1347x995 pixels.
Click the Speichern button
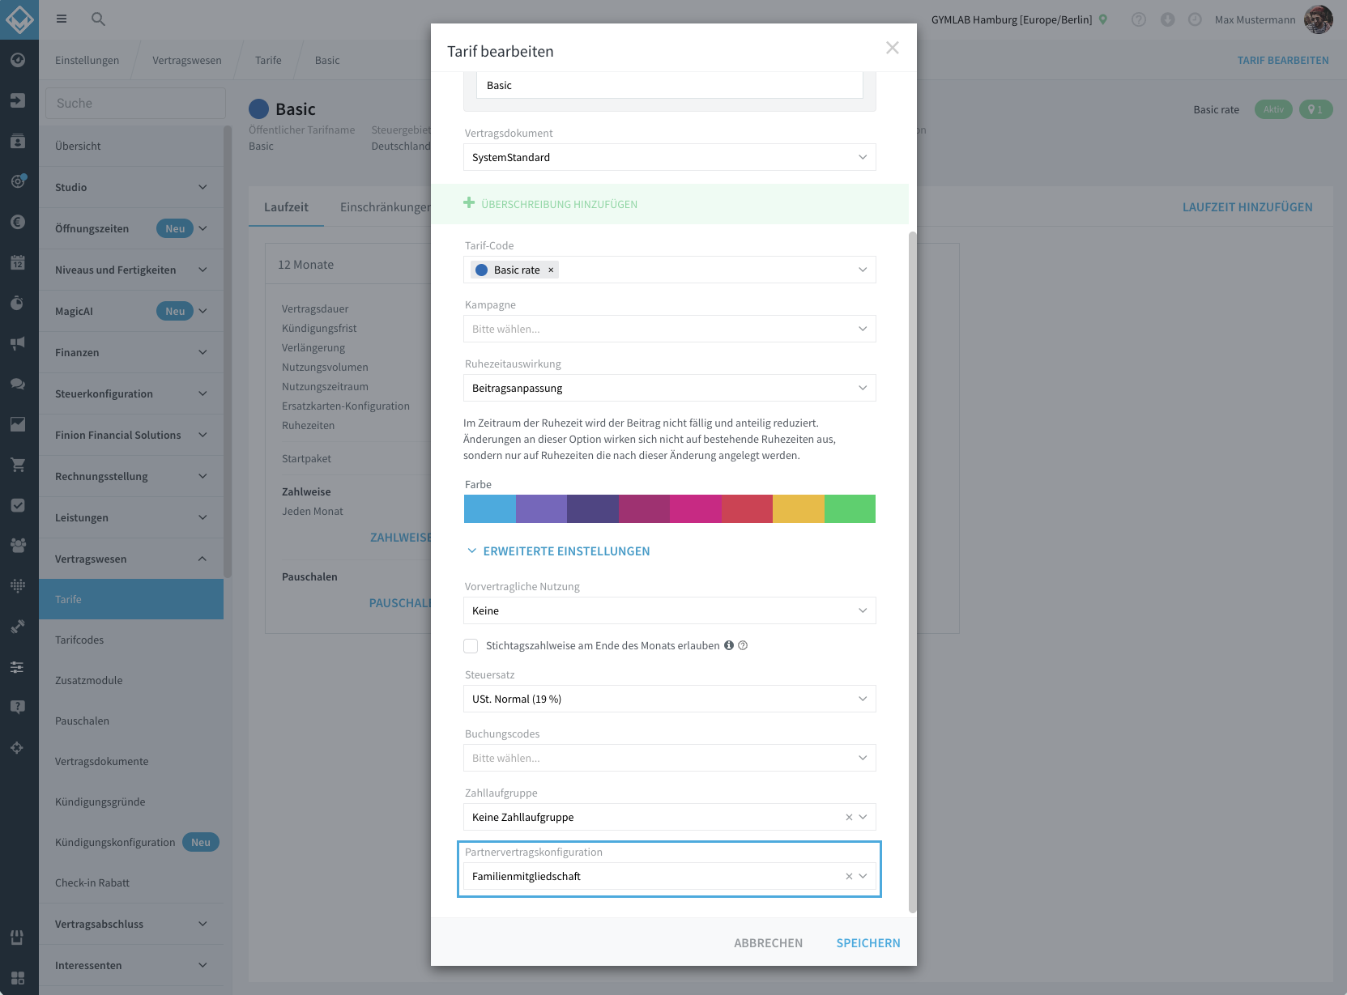tap(868, 943)
